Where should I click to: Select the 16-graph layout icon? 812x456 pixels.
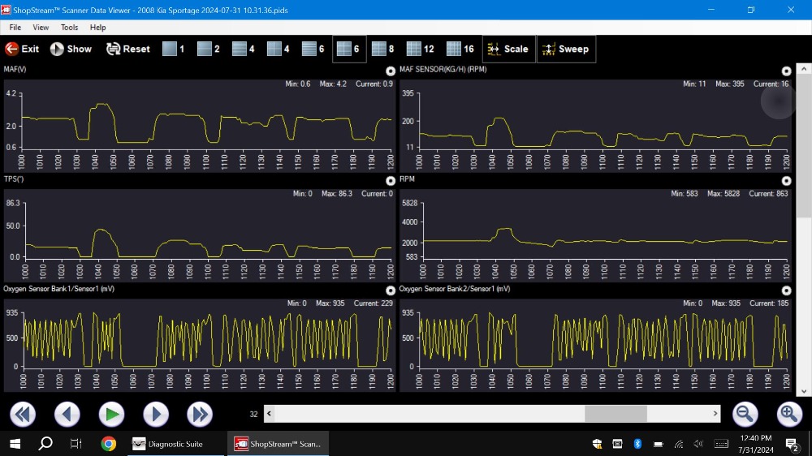coord(460,49)
